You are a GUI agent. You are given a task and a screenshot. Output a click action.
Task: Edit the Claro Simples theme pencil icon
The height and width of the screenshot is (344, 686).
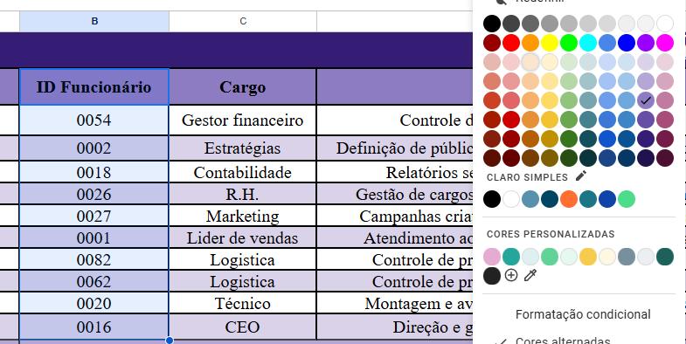pyautogui.click(x=580, y=176)
